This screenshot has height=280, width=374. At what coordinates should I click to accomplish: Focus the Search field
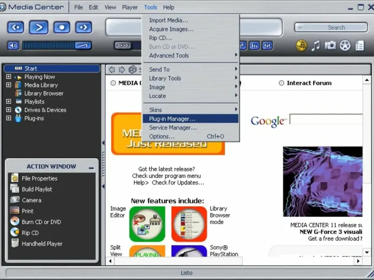tap(331, 28)
